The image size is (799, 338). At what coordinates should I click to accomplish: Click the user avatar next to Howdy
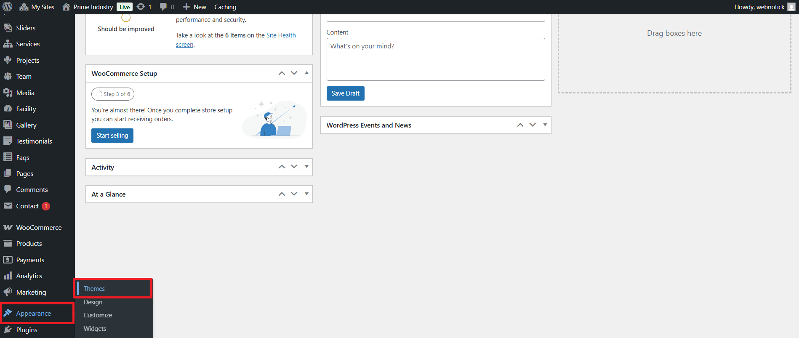[x=791, y=7]
